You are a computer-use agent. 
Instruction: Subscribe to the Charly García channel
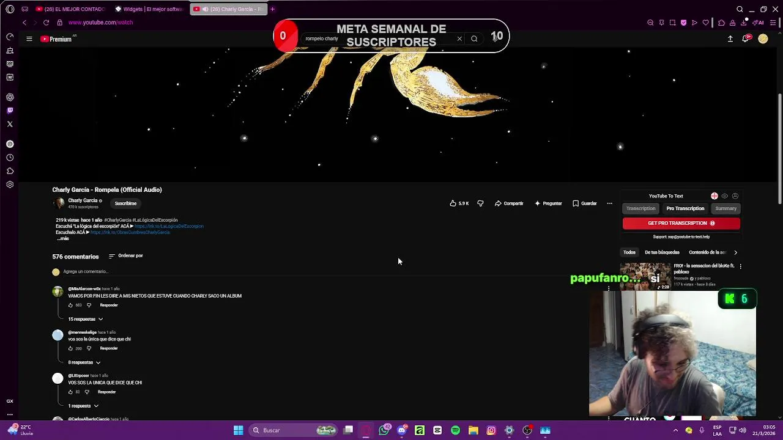click(125, 204)
